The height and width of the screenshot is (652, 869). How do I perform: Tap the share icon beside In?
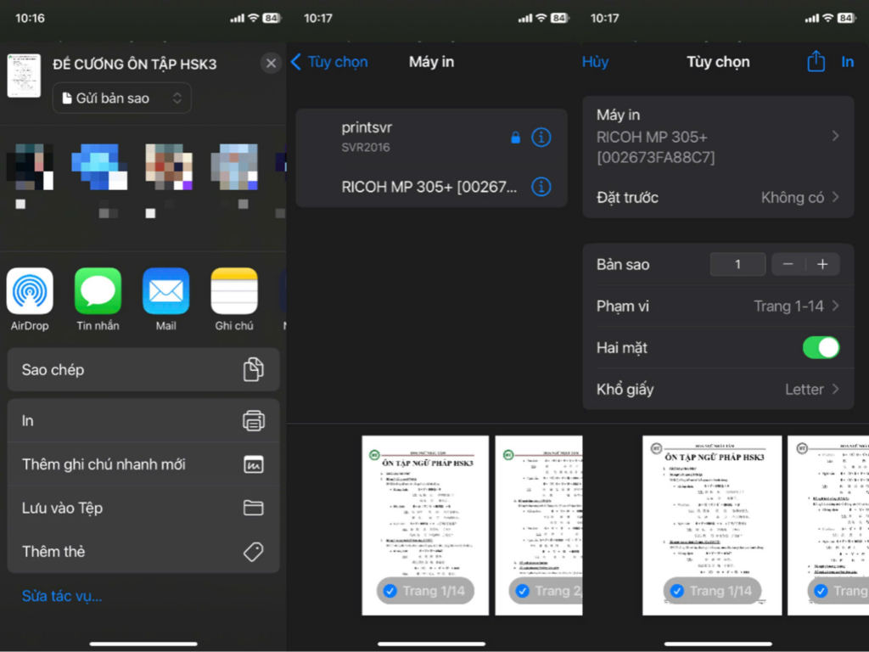(816, 62)
